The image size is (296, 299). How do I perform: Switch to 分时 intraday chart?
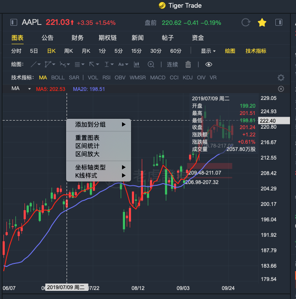tap(16, 51)
